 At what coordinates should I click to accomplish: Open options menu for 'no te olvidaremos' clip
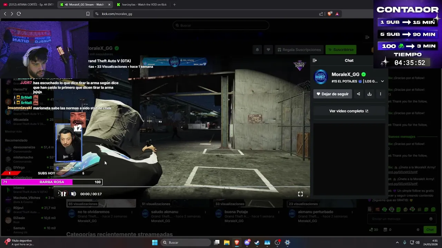(x=132, y=212)
